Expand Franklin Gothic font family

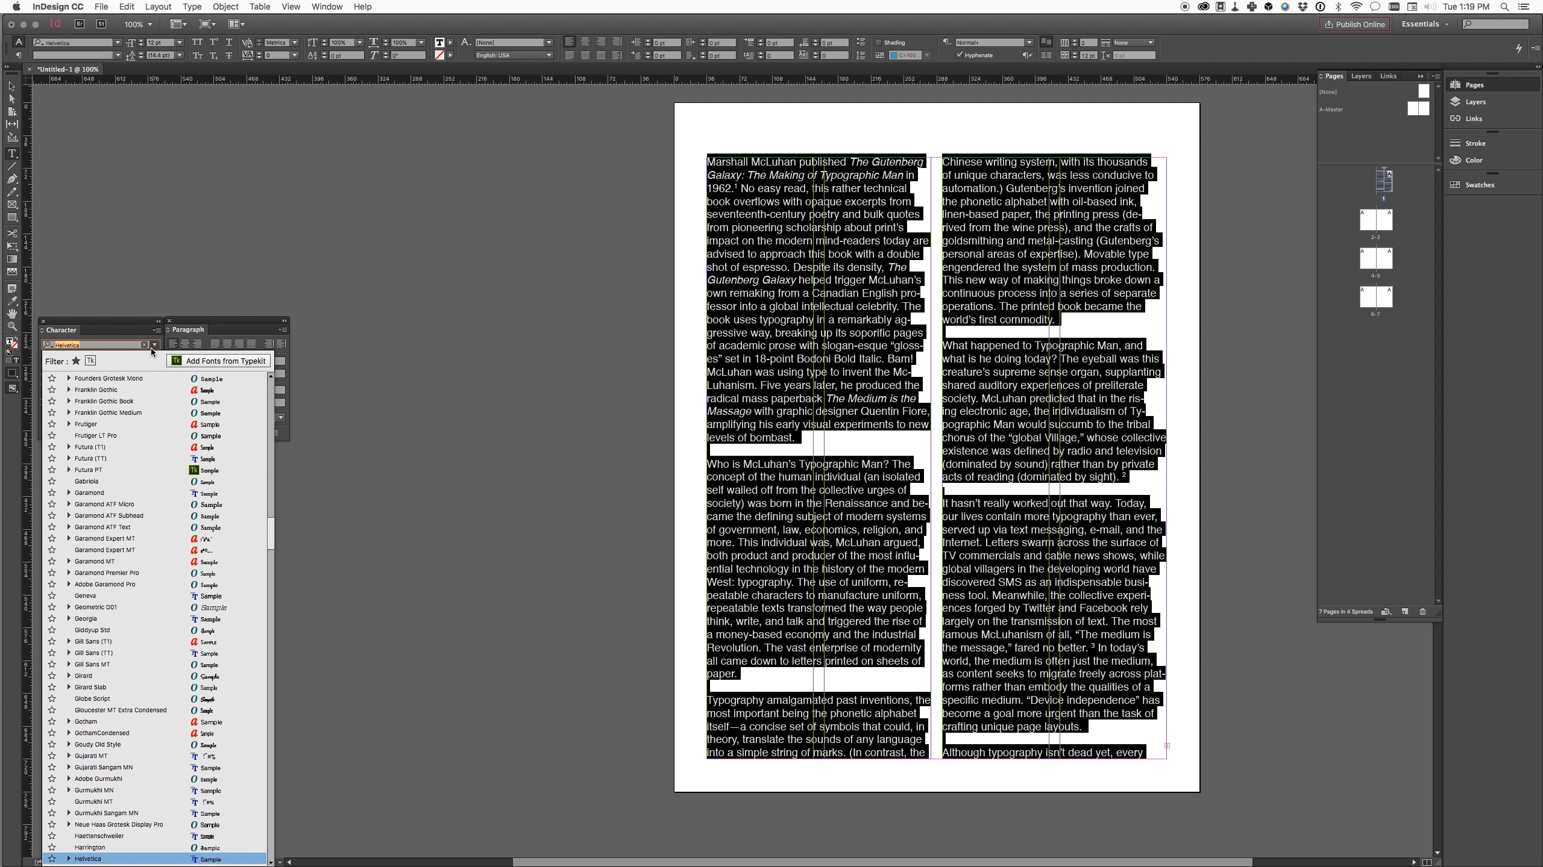point(69,390)
